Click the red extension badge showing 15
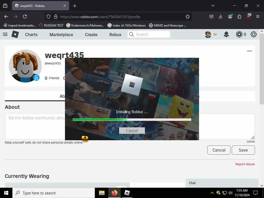This screenshot has height=198, width=264. tap(249, 16)
